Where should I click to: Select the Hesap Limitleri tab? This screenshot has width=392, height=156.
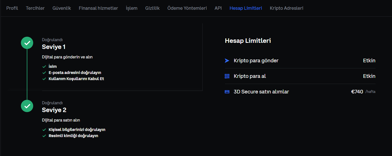click(246, 8)
